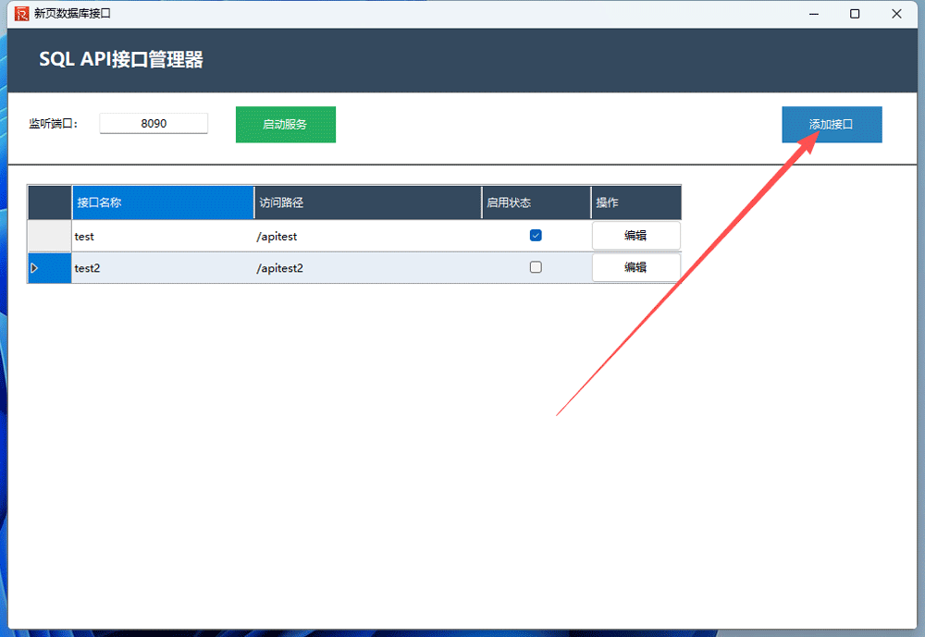925x637 pixels.
Task: Click the 启用状态 column header
Action: pyautogui.click(x=536, y=202)
